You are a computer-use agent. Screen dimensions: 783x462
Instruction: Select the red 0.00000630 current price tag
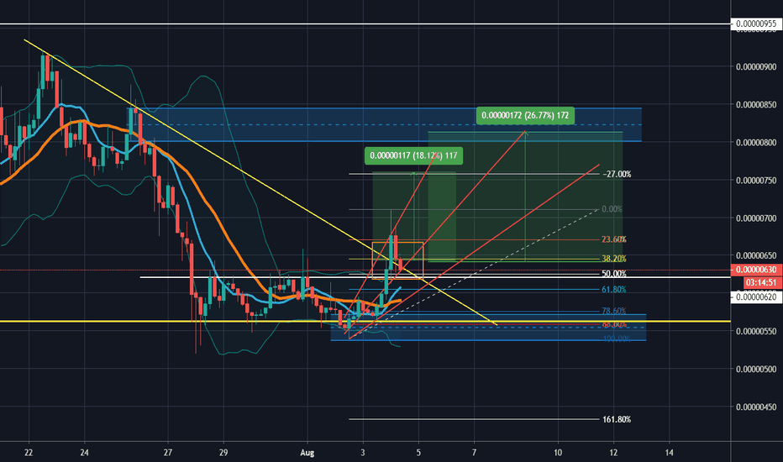coord(756,270)
